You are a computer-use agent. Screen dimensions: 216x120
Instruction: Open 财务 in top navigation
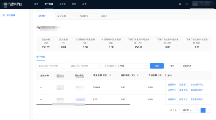(x=74, y=4)
